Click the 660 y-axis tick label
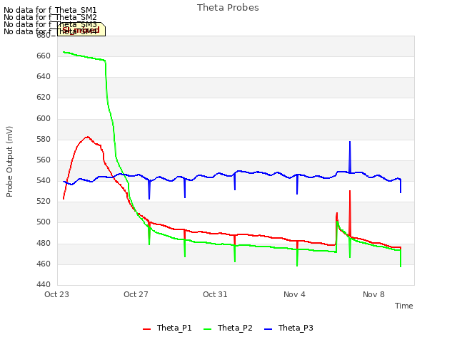Screen dimensions: 457x342 [x=44, y=56]
